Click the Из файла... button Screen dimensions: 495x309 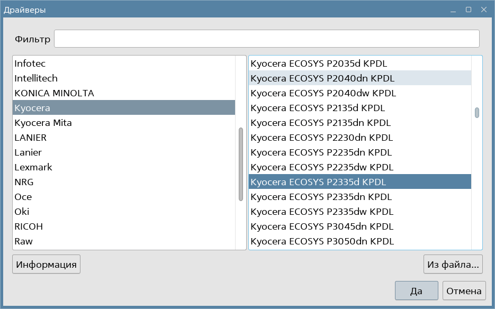(x=454, y=265)
